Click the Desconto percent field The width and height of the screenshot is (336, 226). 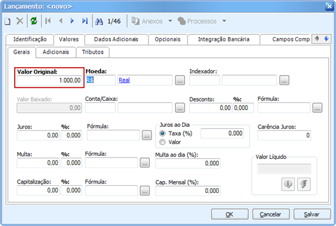point(243,107)
